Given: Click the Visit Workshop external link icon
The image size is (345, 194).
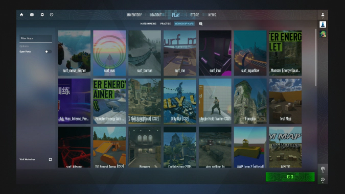Looking at the screenshot, I should point(51,159).
